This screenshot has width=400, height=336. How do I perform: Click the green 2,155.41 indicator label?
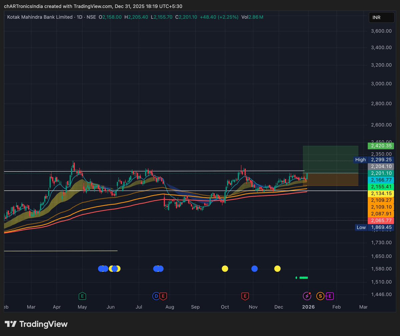pos(381,187)
